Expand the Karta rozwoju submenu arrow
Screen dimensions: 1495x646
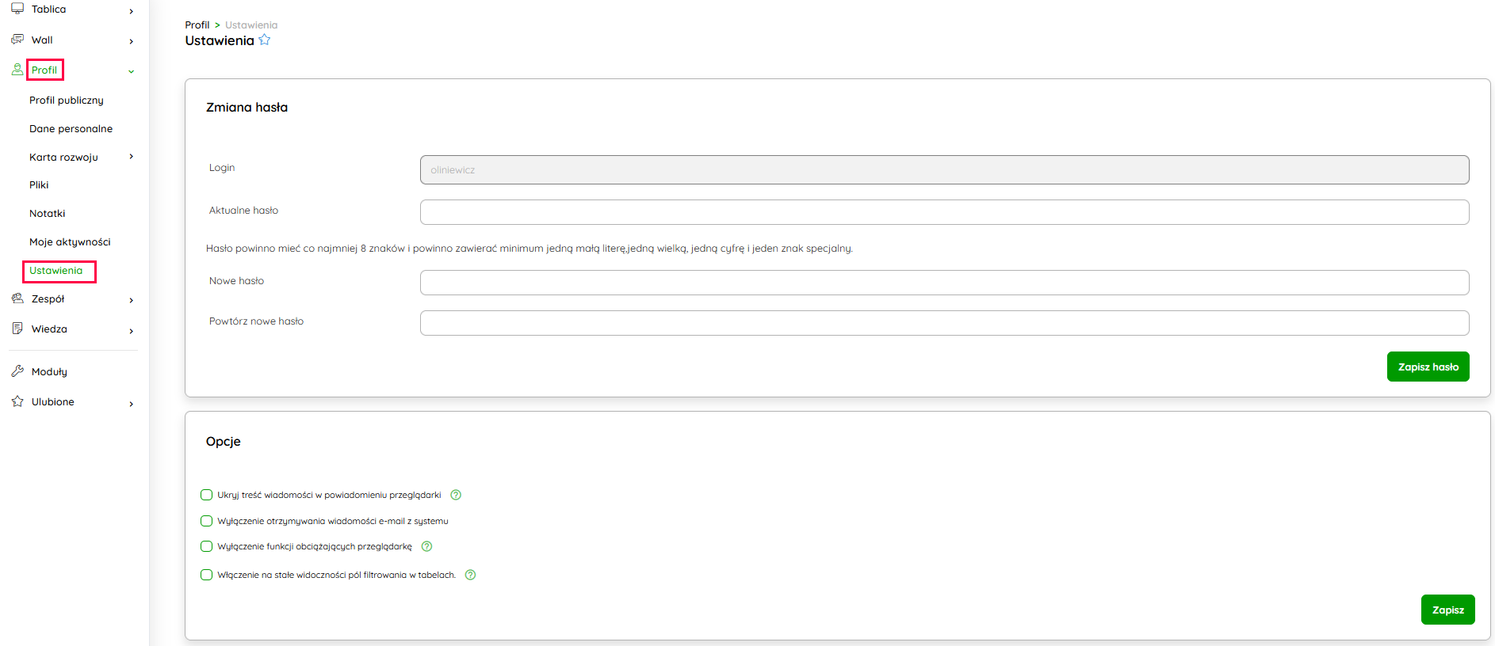pos(131,157)
